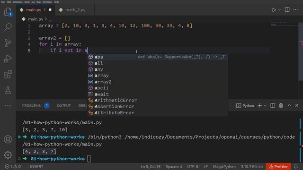Open notifications bell in status bar
Viewport: 303px width, 170px height.
(x=295, y=167)
